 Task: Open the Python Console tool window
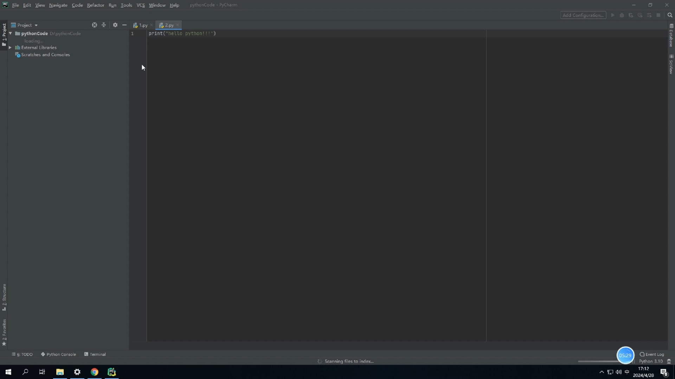coord(58,354)
